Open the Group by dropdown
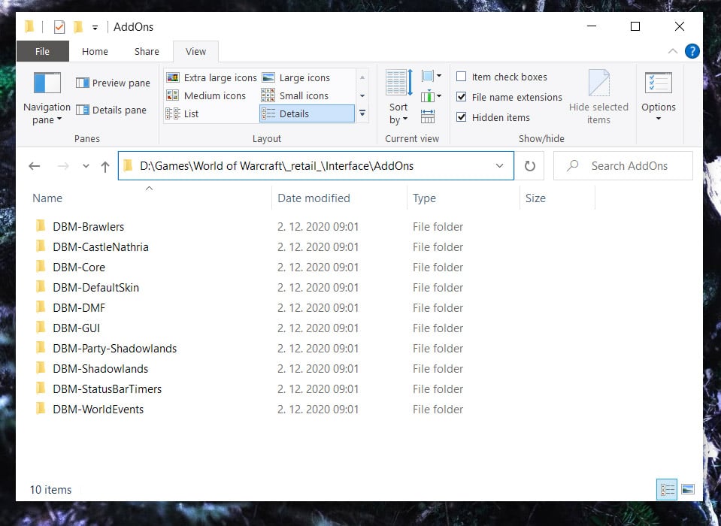 (x=431, y=76)
